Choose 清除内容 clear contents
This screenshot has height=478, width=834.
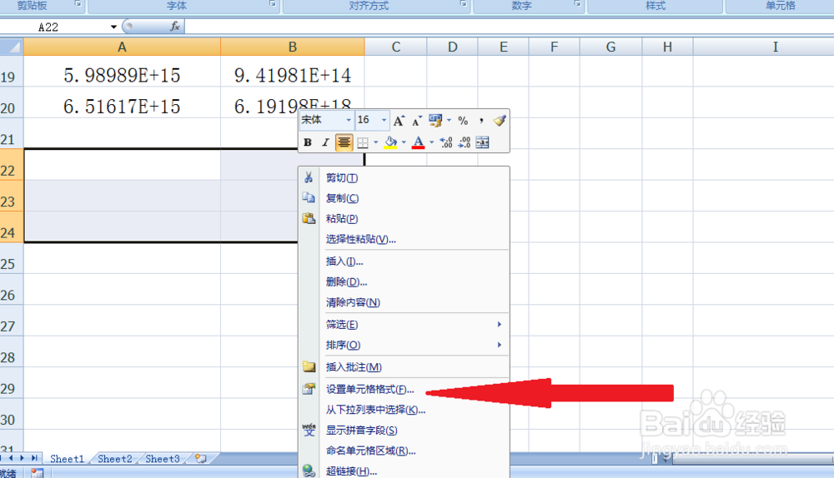404,302
